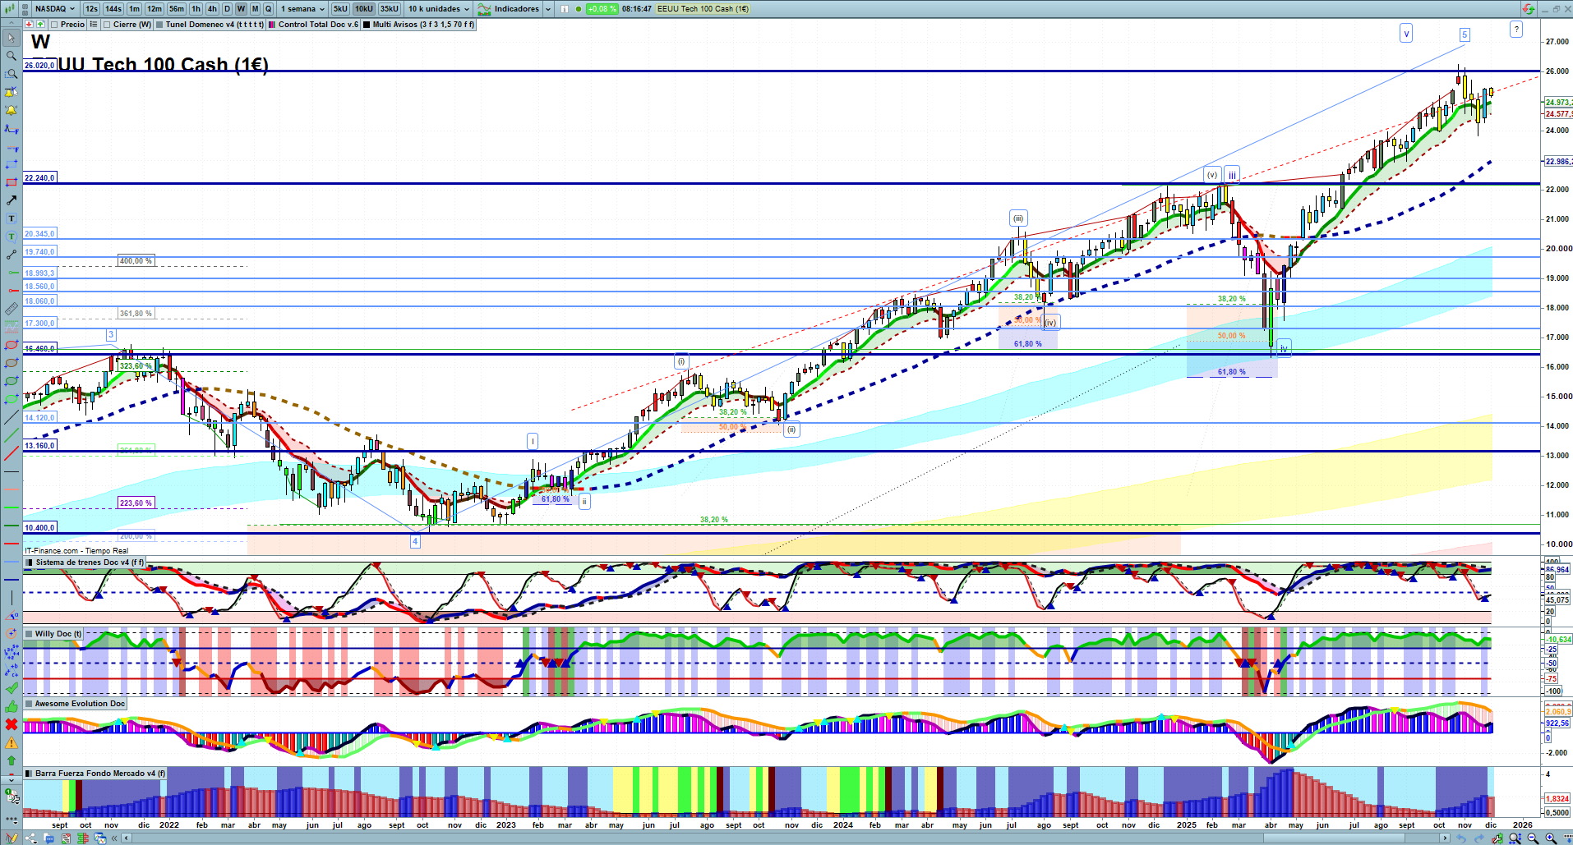
Task: Select the arrow pointer cursor tool
Action: (x=12, y=38)
